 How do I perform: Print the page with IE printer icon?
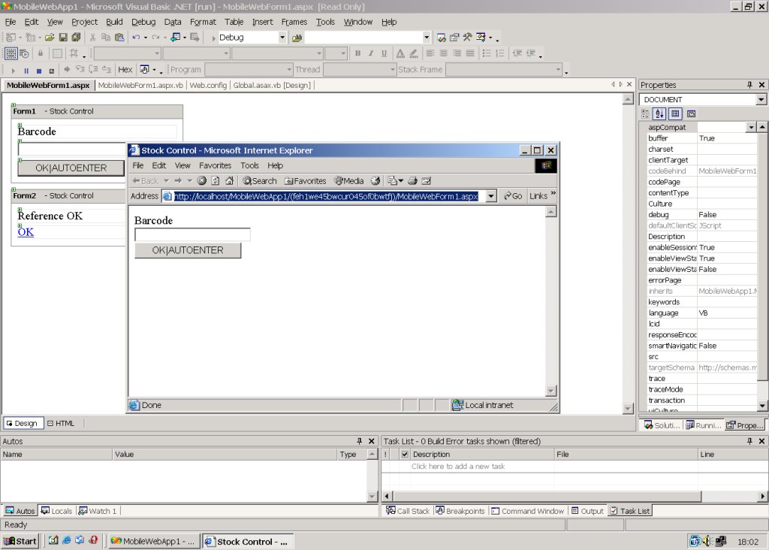(x=412, y=180)
